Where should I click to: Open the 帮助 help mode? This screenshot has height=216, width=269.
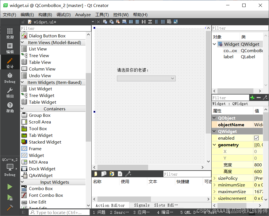(10, 108)
